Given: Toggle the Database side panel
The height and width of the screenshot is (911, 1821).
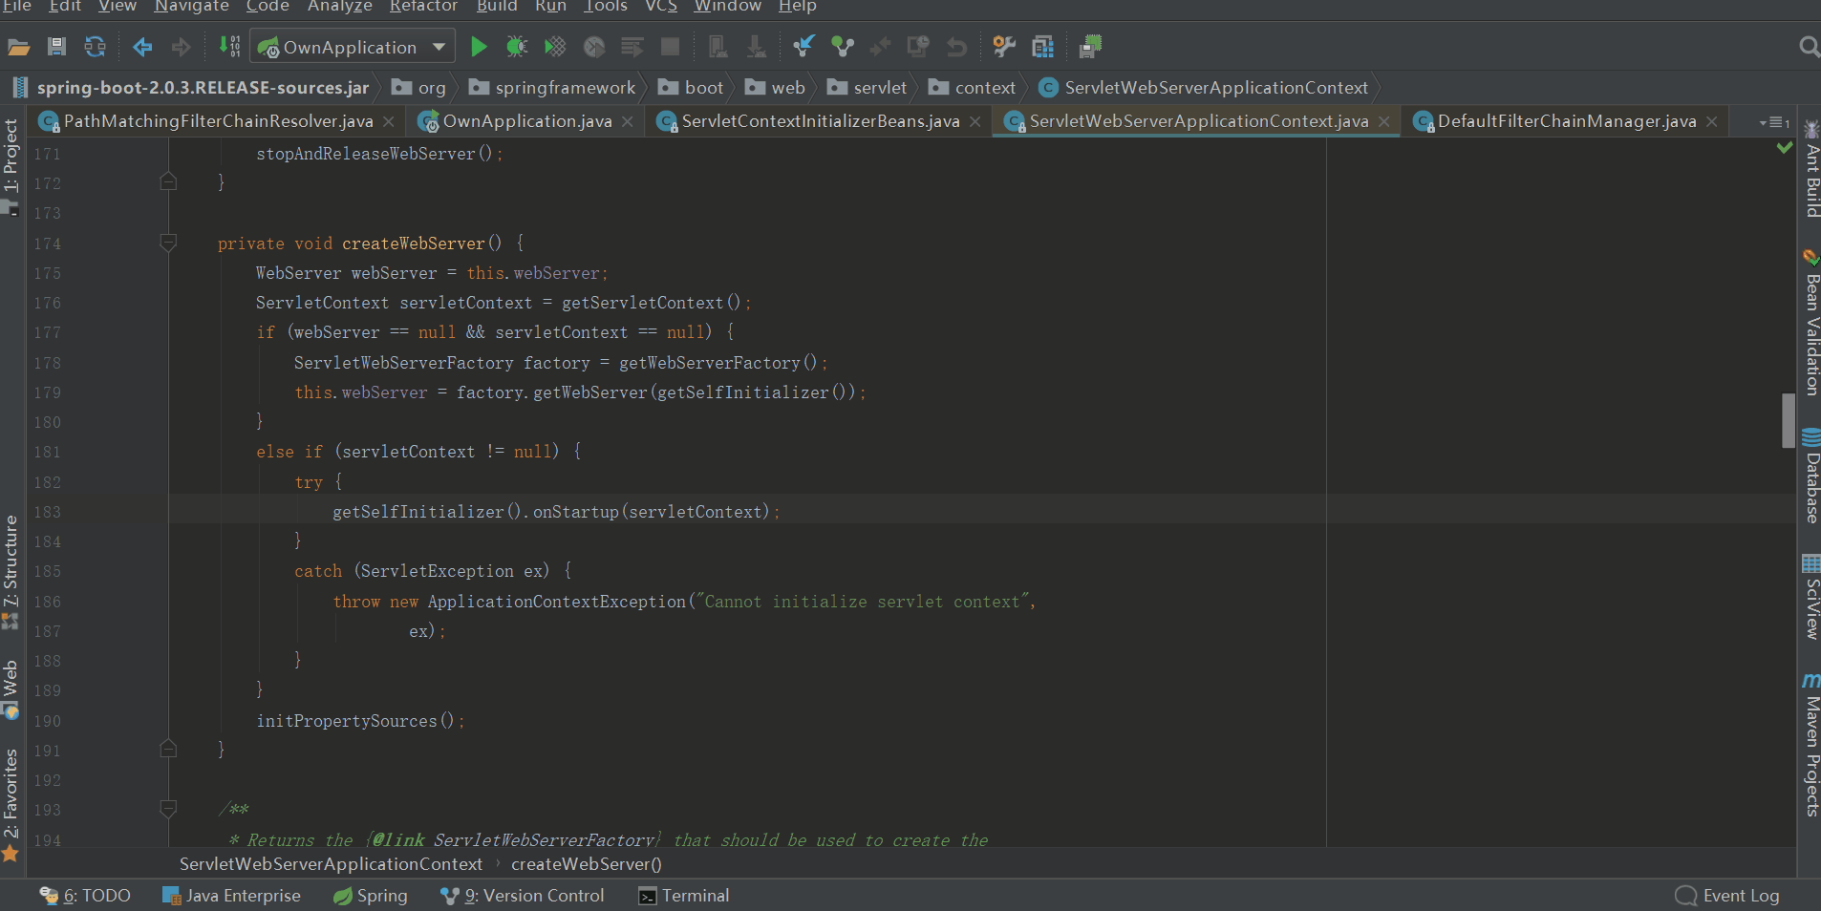Looking at the screenshot, I should tap(1810, 476).
